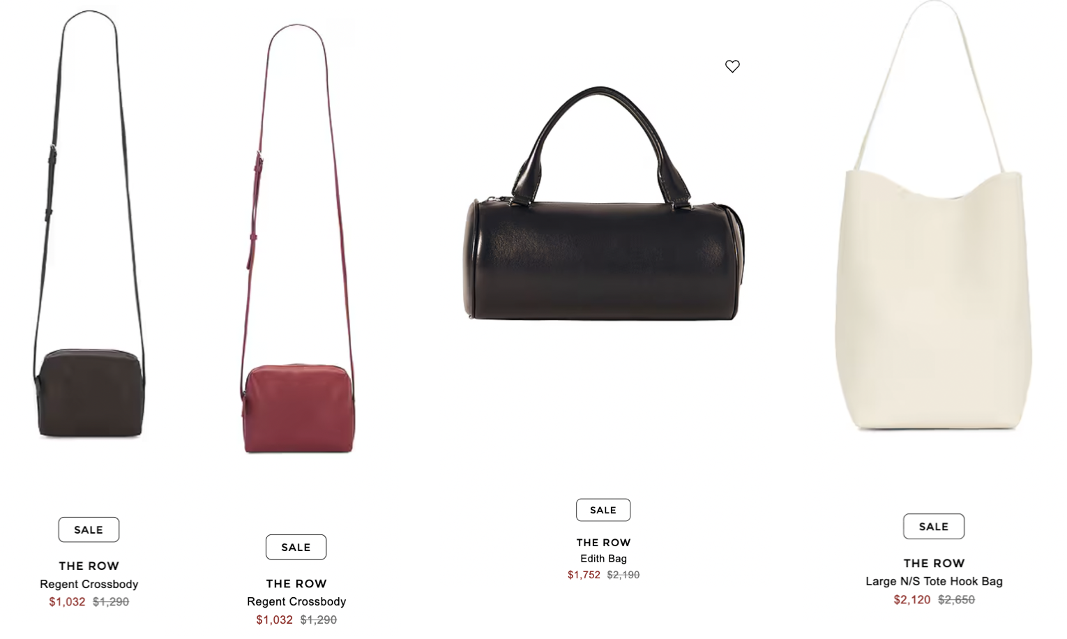Click THE ROW brand above Edith Bag

coord(603,543)
